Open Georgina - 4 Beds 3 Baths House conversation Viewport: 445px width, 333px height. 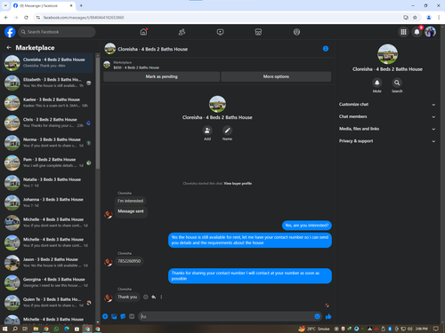[x=48, y=282]
